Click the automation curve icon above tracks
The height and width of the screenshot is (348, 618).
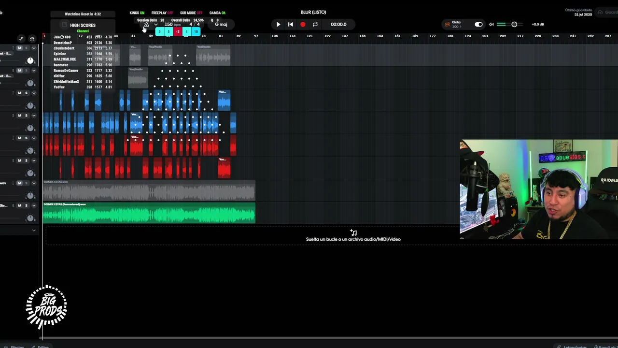pyautogui.click(x=21, y=39)
